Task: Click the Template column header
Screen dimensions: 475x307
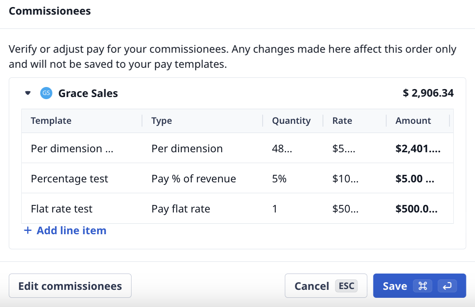Action: [51, 121]
